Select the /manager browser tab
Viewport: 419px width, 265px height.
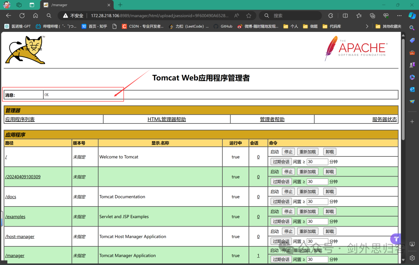pos(77,5)
